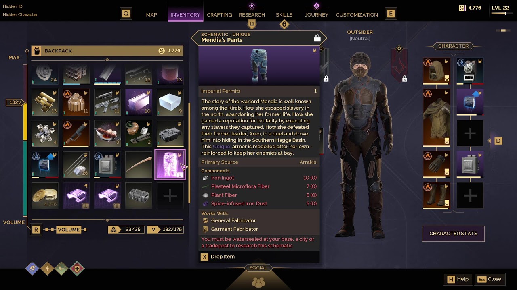Expand the Backpack header bar

coord(107,51)
